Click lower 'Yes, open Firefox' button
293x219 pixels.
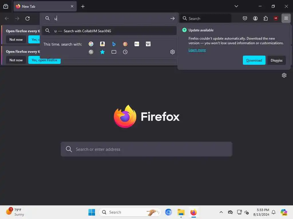click(44, 60)
